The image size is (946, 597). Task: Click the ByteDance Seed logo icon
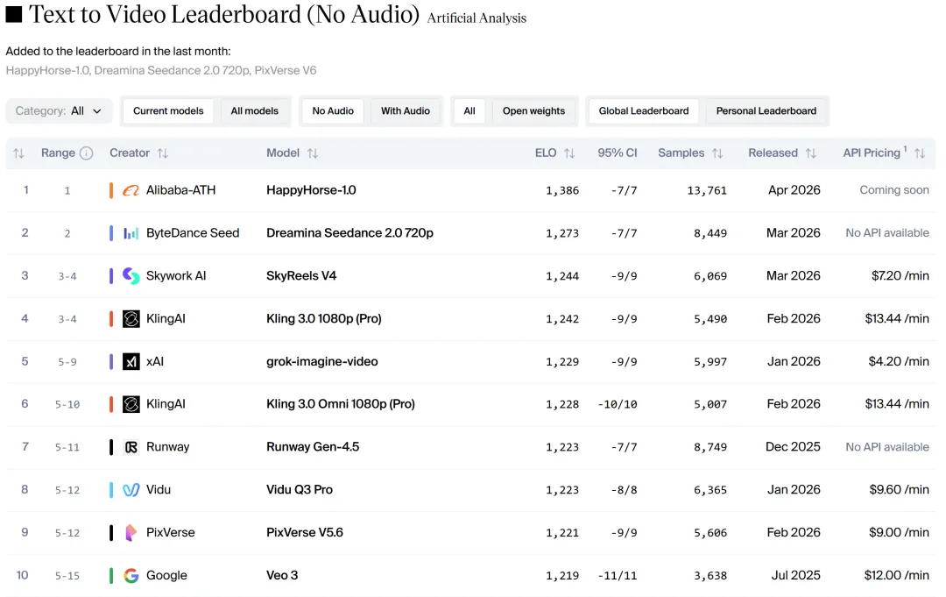[131, 233]
